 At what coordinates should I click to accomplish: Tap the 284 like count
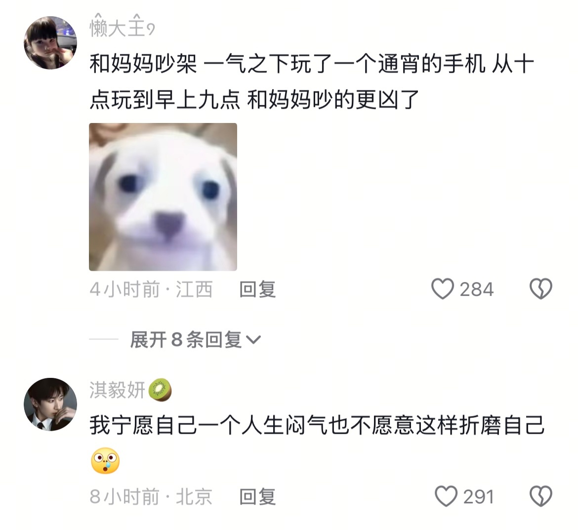[477, 289]
